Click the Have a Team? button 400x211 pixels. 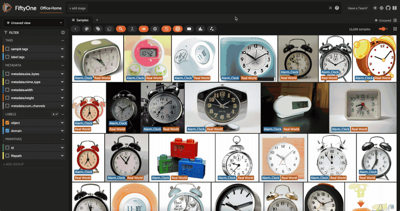[357, 8]
